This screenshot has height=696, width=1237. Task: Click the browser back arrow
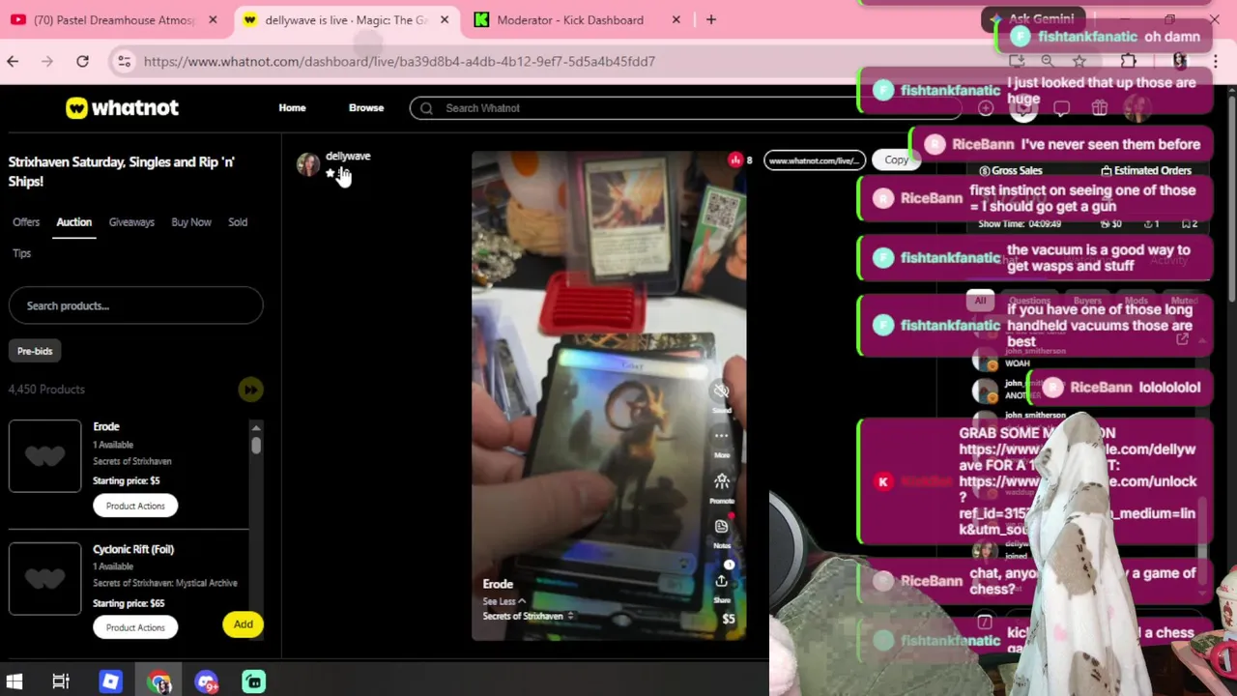[13, 62]
